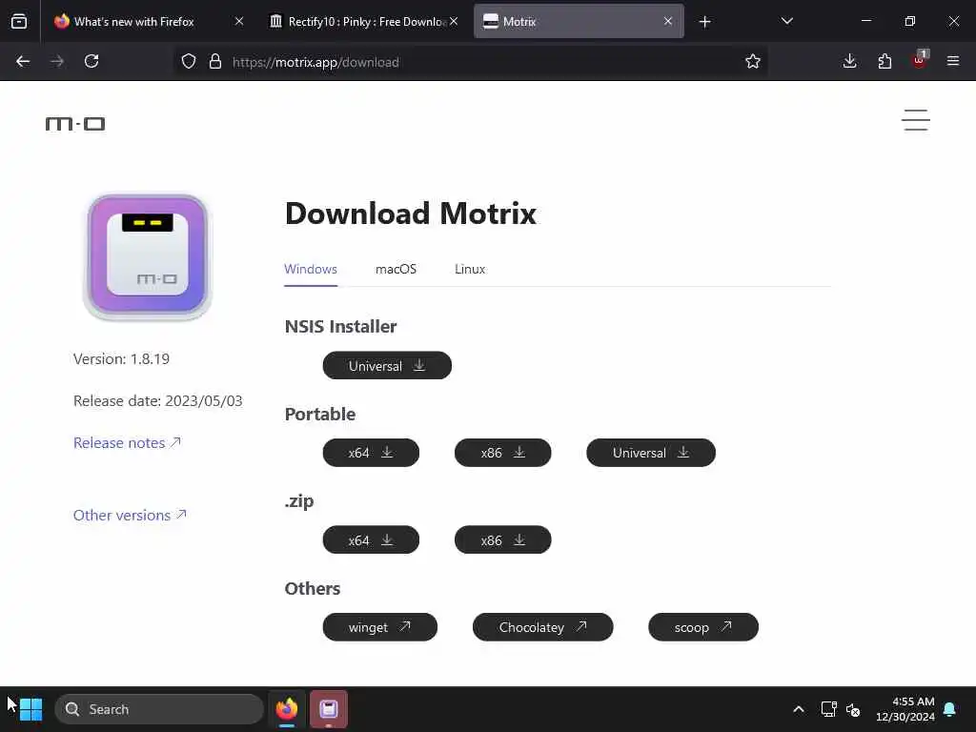The image size is (976, 732).
Task: Click the NSIS Installer heading
Action: click(x=340, y=327)
